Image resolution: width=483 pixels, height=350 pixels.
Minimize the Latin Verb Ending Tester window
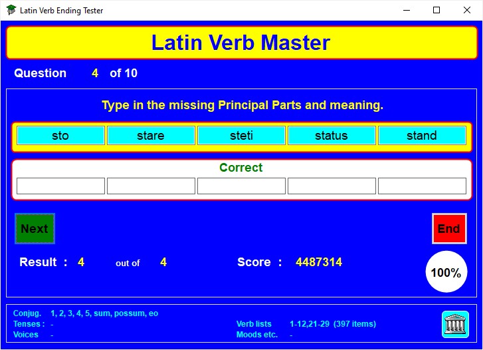[x=406, y=10]
